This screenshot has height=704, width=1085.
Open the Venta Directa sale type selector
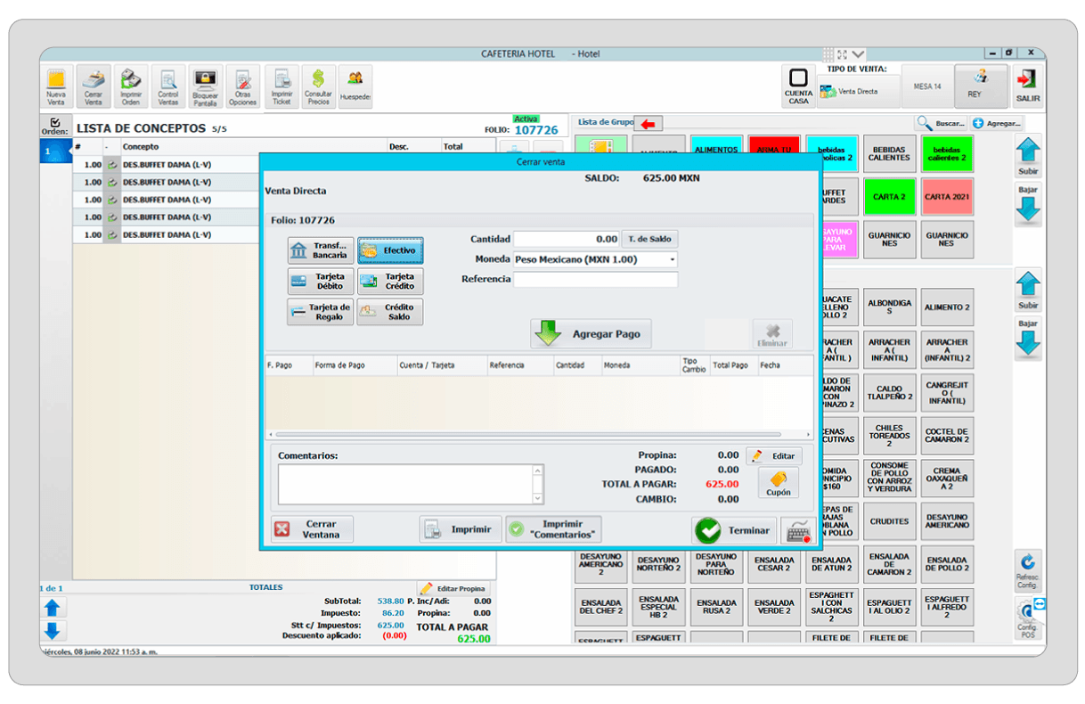pyautogui.click(x=859, y=91)
